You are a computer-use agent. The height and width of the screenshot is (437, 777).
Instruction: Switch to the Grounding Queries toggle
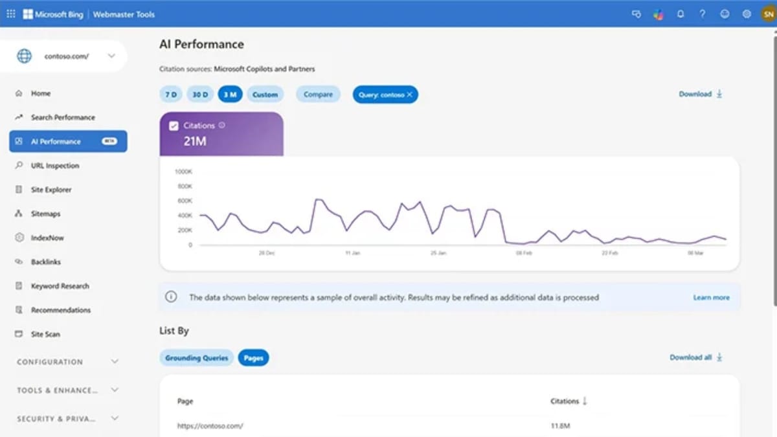[196, 357]
